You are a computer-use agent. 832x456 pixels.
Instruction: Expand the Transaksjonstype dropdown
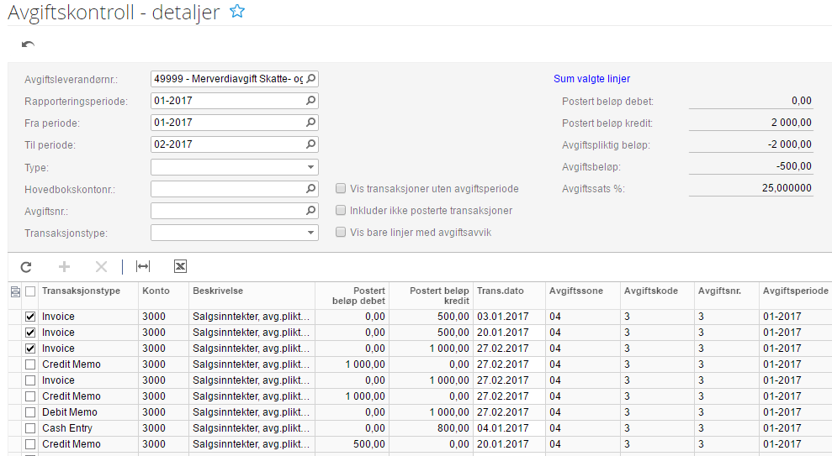311,233
